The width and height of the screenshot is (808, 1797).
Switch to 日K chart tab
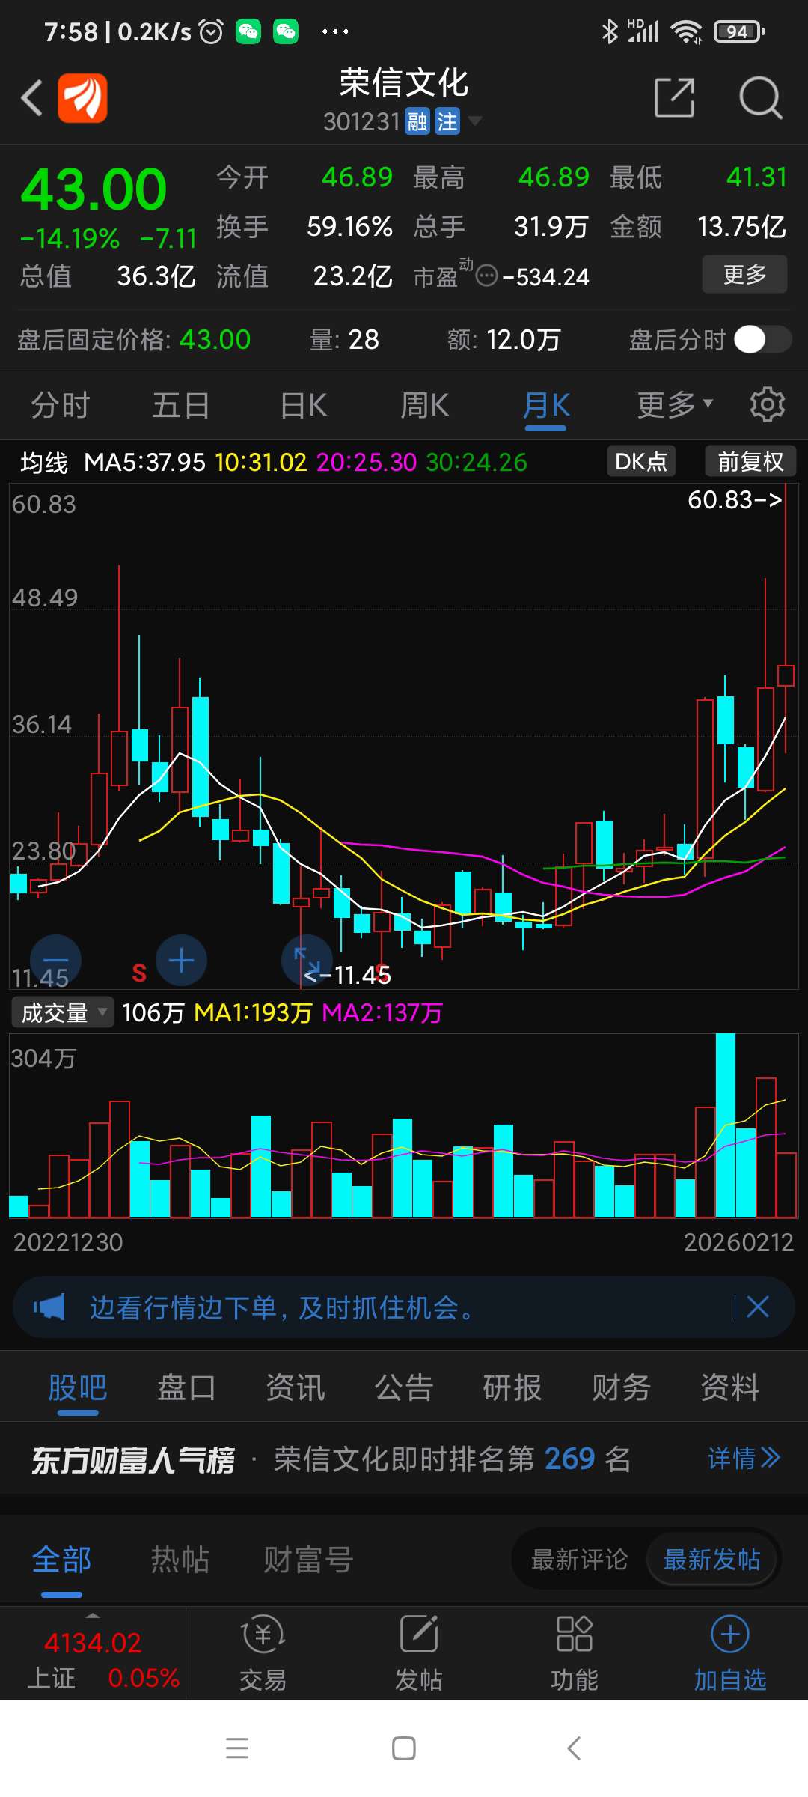click(303, 405)
